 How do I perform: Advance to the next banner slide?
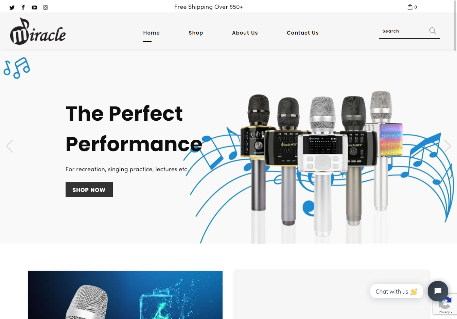[447, 146]
